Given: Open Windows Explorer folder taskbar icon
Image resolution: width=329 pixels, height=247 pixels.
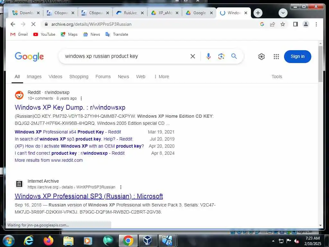Looking at the screenshot, I should 68,241.
